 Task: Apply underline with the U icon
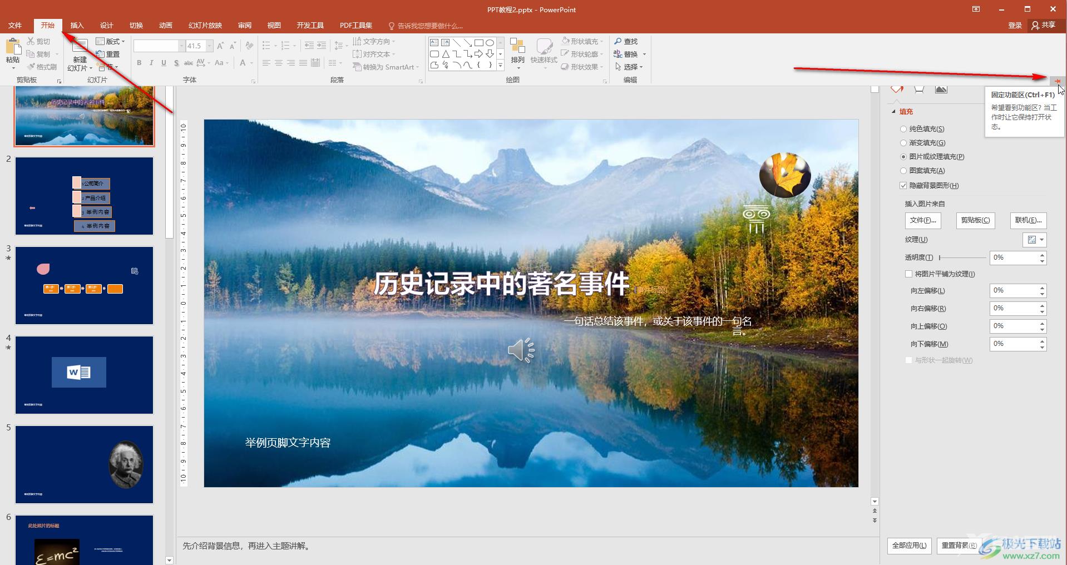pyautogui.click(x=164, y=63)
